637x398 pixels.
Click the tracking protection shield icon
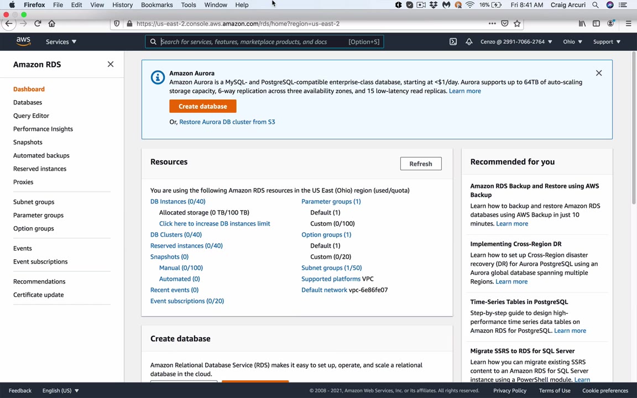pos(117,24)
